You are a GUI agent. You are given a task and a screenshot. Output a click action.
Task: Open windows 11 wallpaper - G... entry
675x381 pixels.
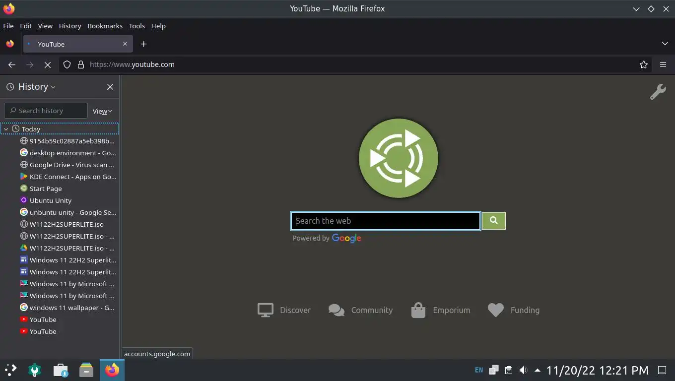pos(67,308)
